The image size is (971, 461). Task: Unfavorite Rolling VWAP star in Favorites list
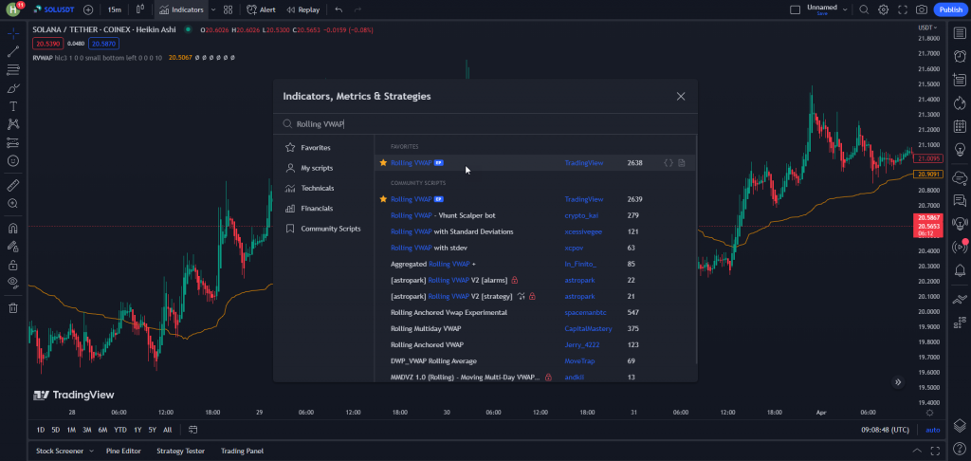(x=383, y=163)
